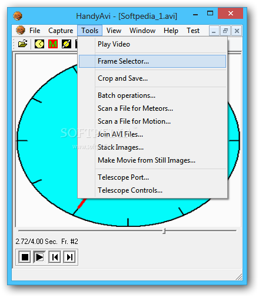259x297 pixels.
Task: Maximize the HandyAvi main window
Action: point(210,14)
